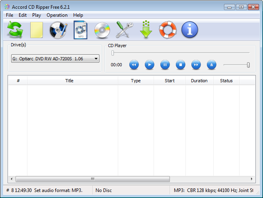
Task: Open the Play menu
Action: 37,15
